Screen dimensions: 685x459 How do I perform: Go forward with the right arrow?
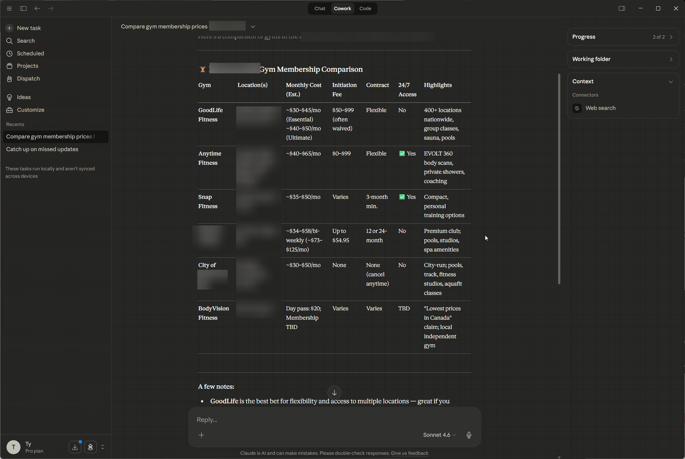(x=50, y=8)
